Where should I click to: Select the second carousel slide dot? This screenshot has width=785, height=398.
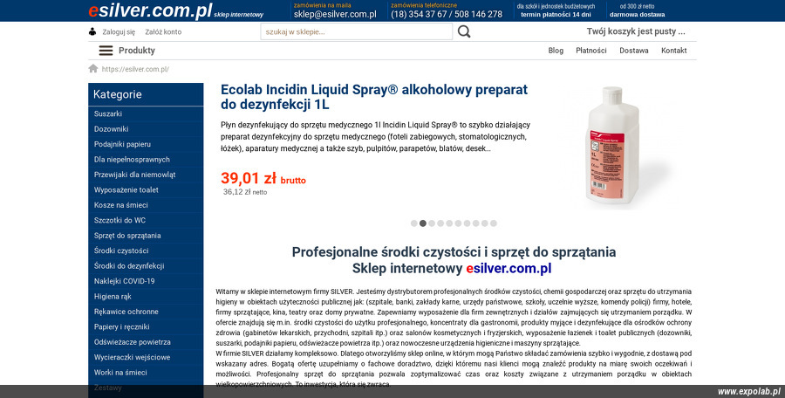[x=422, y=223]
